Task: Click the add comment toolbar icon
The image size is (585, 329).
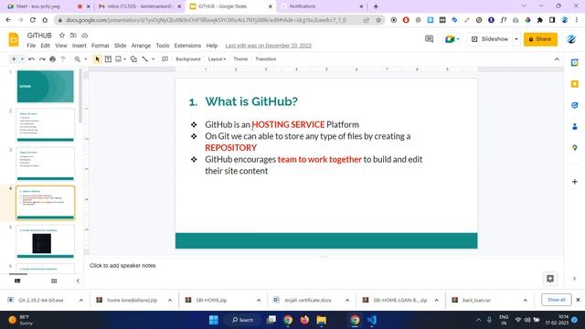Action: pyautogui.click(x=165, y=58)
